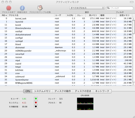Viewport: 135px width, 118px height.
Task: Select the cupsd process row
Action: pos(66,64)
